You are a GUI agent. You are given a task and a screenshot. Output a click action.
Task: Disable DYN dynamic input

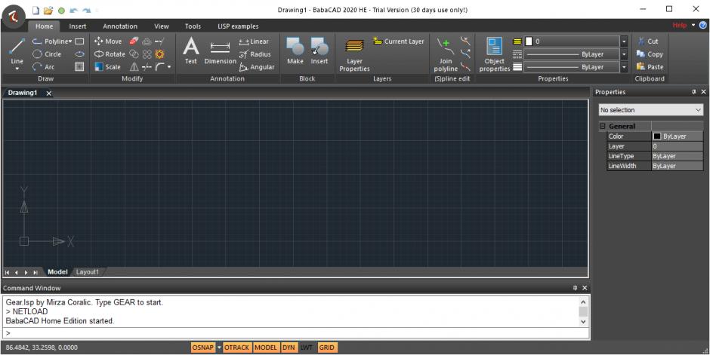click(289, 347)
